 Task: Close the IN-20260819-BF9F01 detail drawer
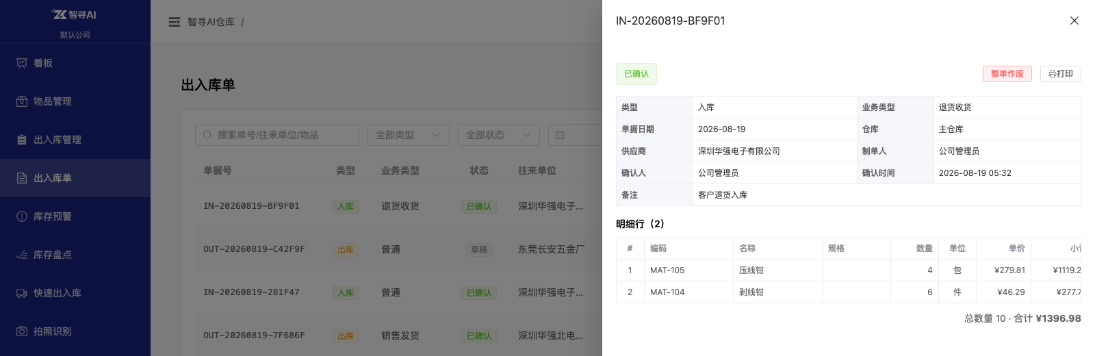pos(1074,21)
